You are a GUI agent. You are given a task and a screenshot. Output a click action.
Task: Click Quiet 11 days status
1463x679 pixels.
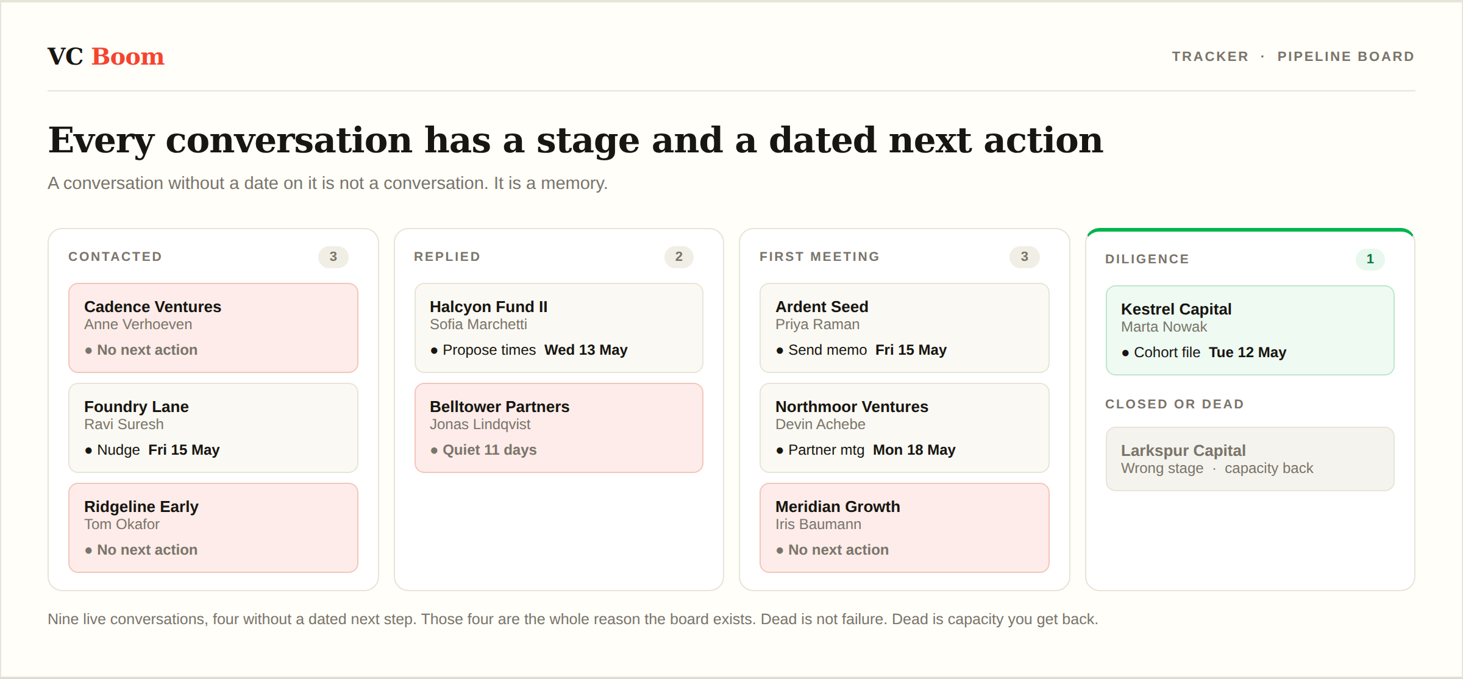(x=483, y=450)
